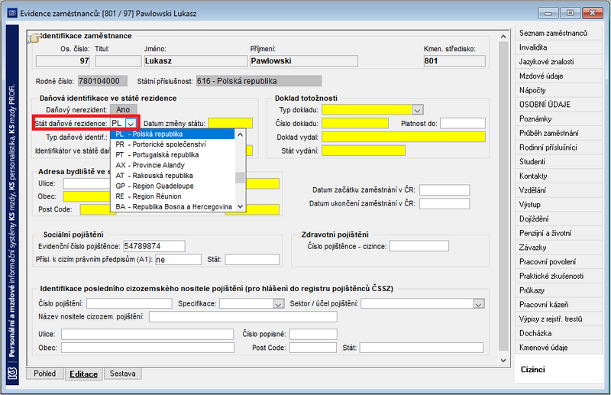Go to Pracovní kázeň
Screen dimensions: 611x395
(558, 305)
